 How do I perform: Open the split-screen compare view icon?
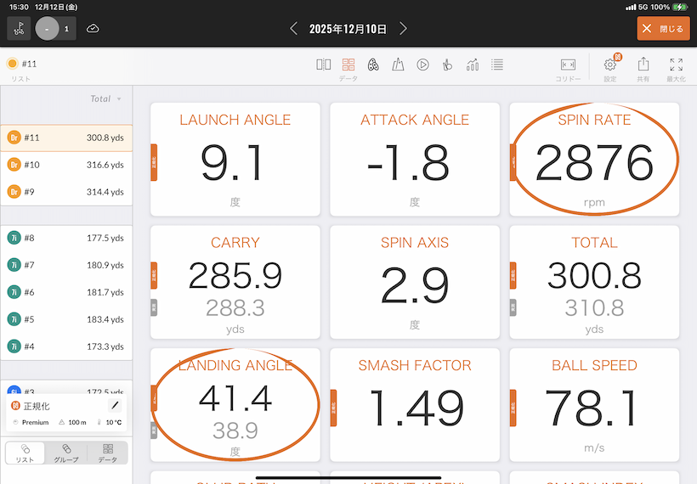pyautogui.click(x=323, y=65)
